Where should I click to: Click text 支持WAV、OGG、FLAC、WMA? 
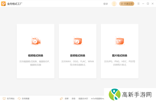(x=77, y=61)
